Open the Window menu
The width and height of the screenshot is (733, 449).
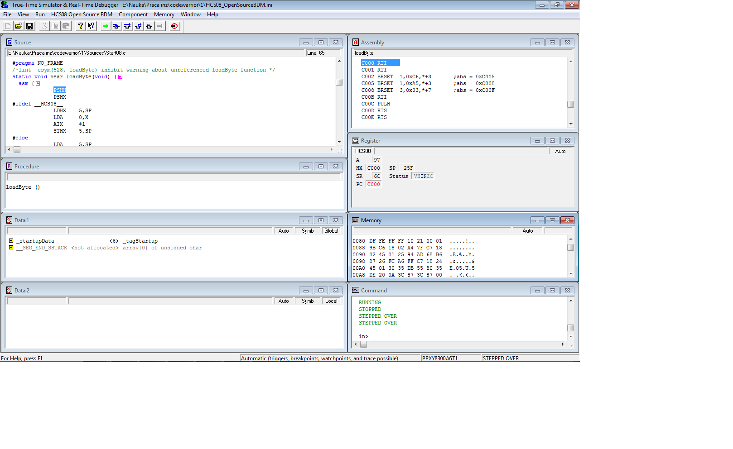[x=191, y=14]
